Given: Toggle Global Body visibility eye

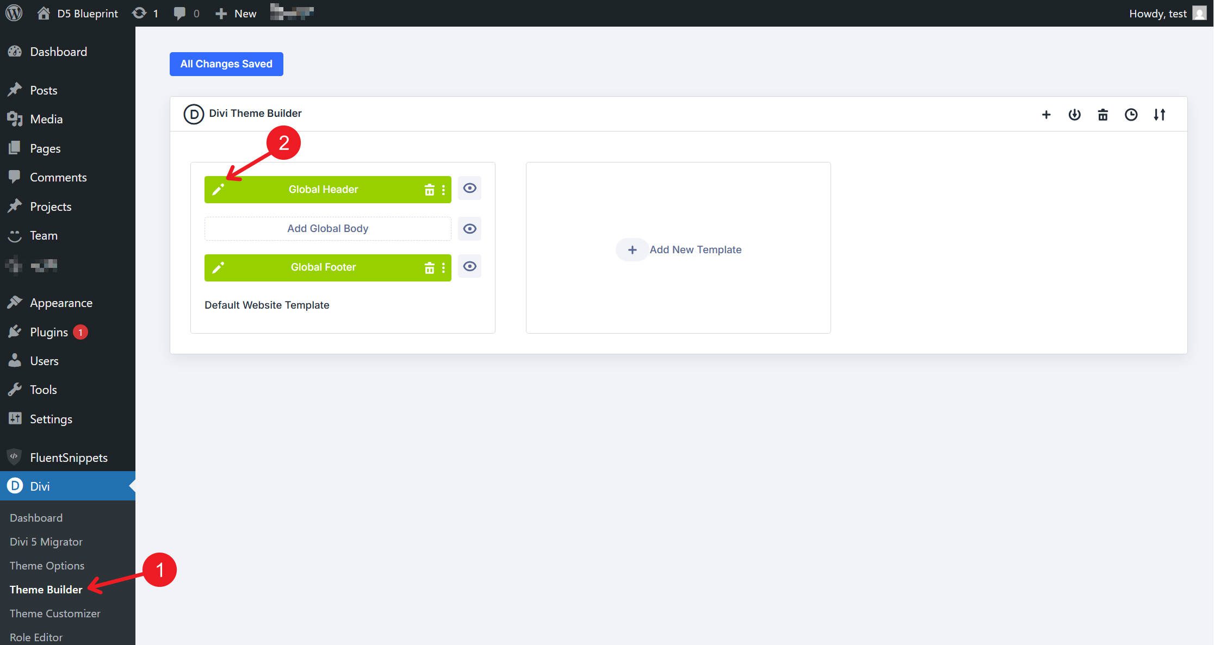Looking at the screenshot, I should click(469, 229).
